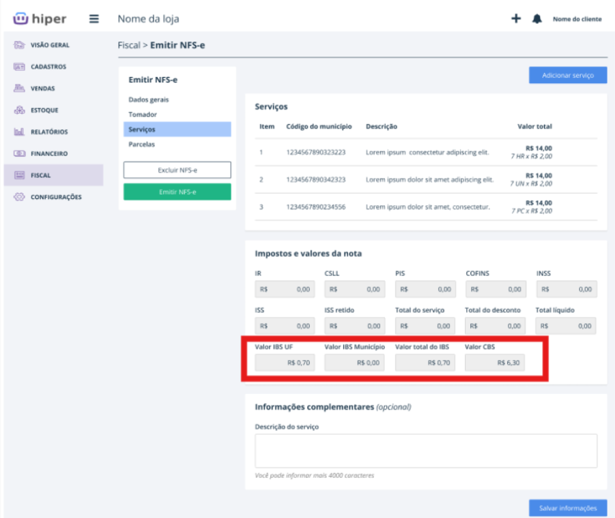This screenshot has width=615, height=518.
Task: Select service row with code 1234567890323223
Action: 426,152
